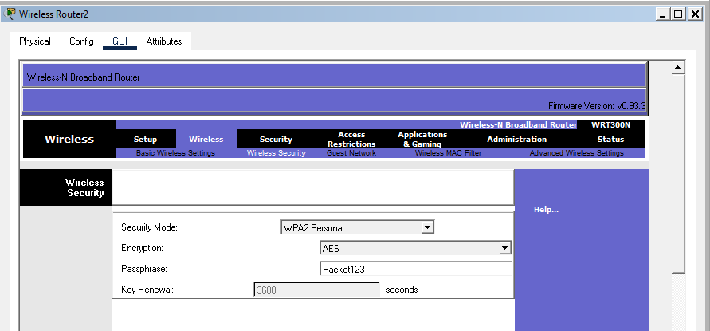The image size is (710, 331).
Task: Select the Wireless MAC Filter sub-tab
Action: click(448, 153)
